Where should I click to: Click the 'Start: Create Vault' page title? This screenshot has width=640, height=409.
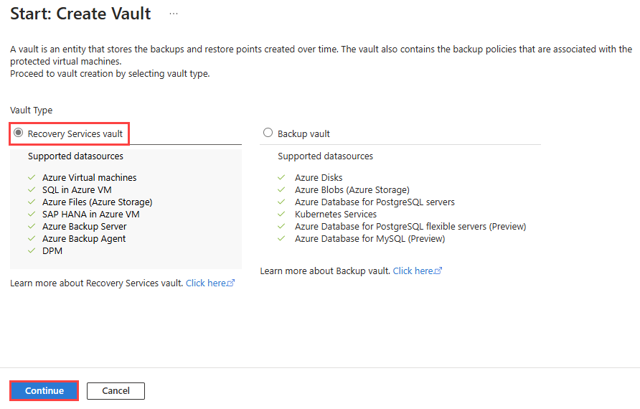tap(80, 14)
